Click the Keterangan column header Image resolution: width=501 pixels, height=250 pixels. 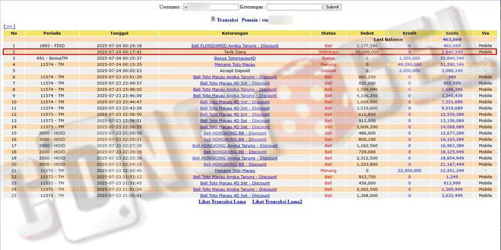235,33
